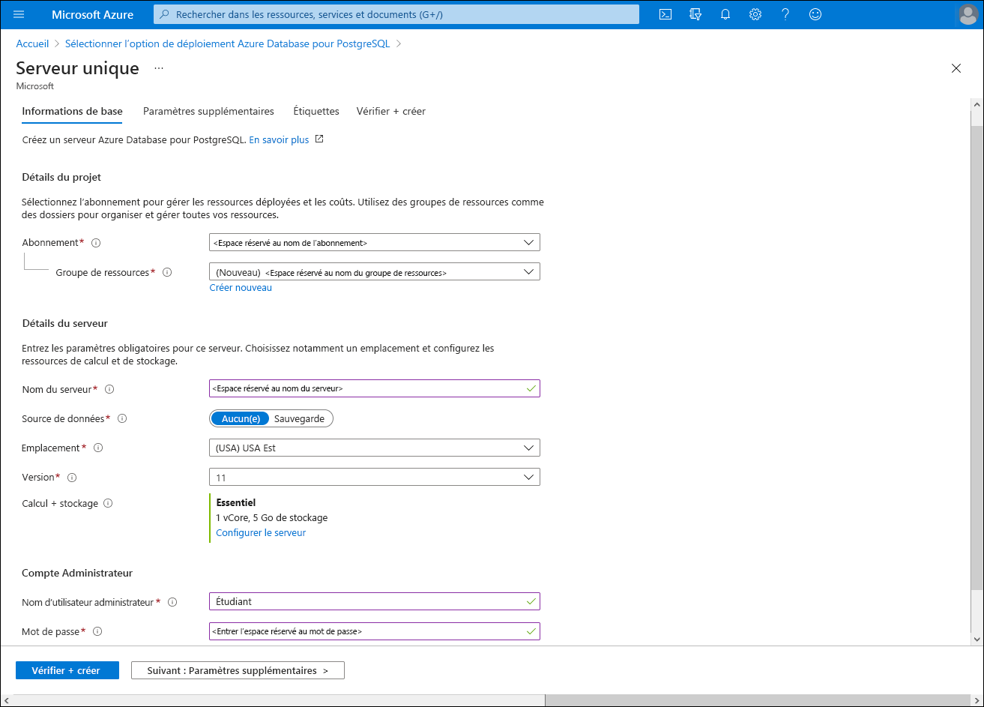Viewport: 984px width, 707px height.
Task: Open the feedback smiley icon
Action: pos(815,14)
